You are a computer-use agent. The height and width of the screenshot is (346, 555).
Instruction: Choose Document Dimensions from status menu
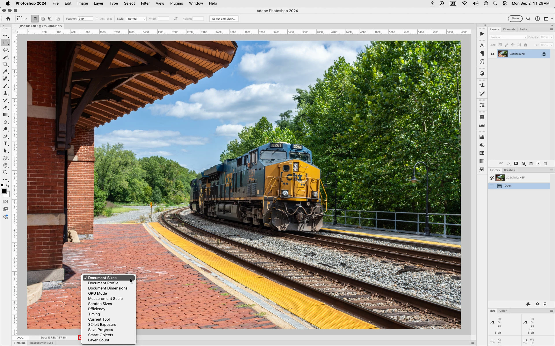click(108, 288)
